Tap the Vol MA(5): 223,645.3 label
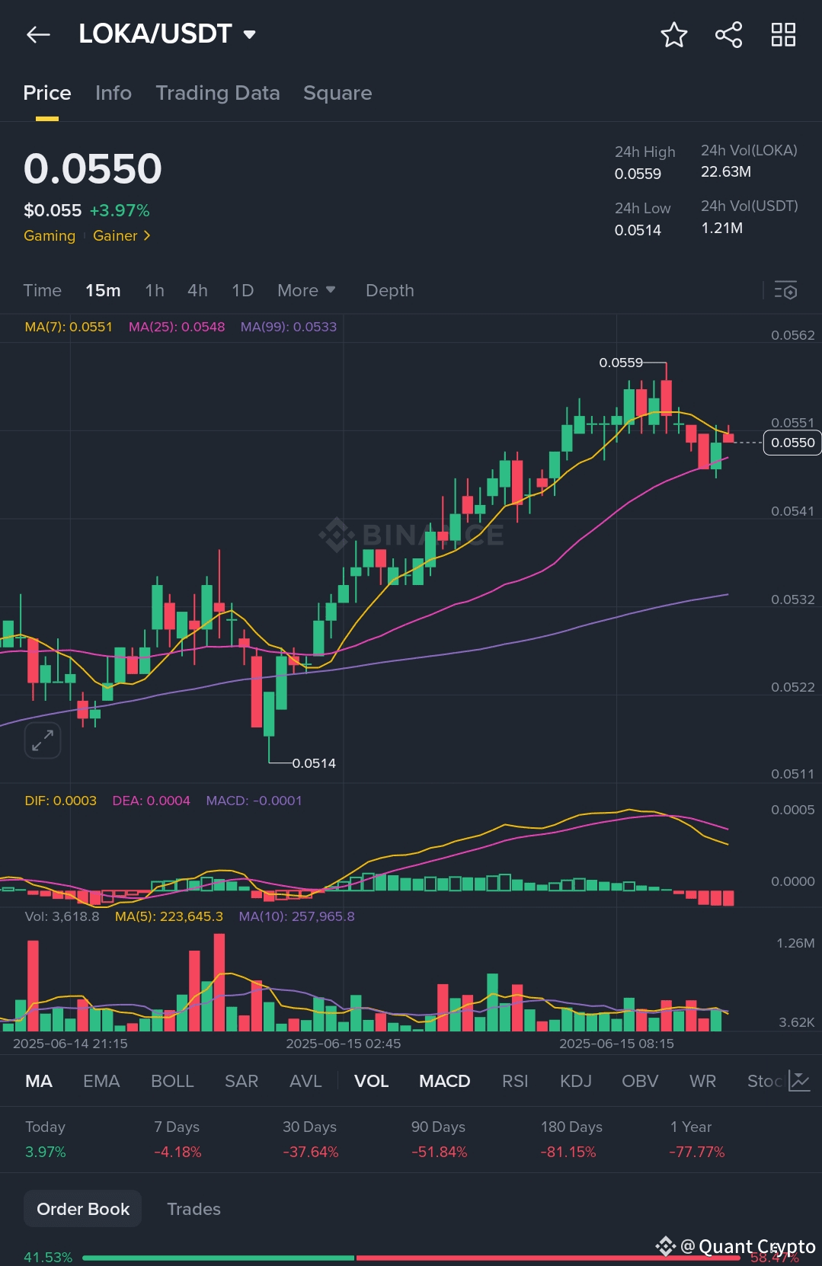The width and height of the screenshot is (822, 1266). (x=169, y=916)
